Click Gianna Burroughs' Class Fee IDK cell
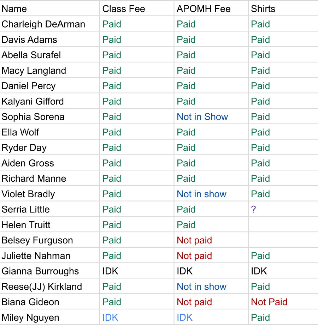Viewport: 318px width, 326px height. (110, 271)
